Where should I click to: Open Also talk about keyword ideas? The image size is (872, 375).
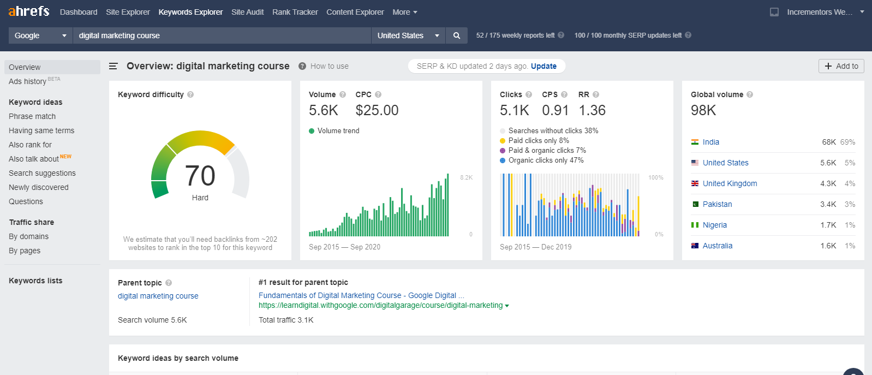coord(34,159)
